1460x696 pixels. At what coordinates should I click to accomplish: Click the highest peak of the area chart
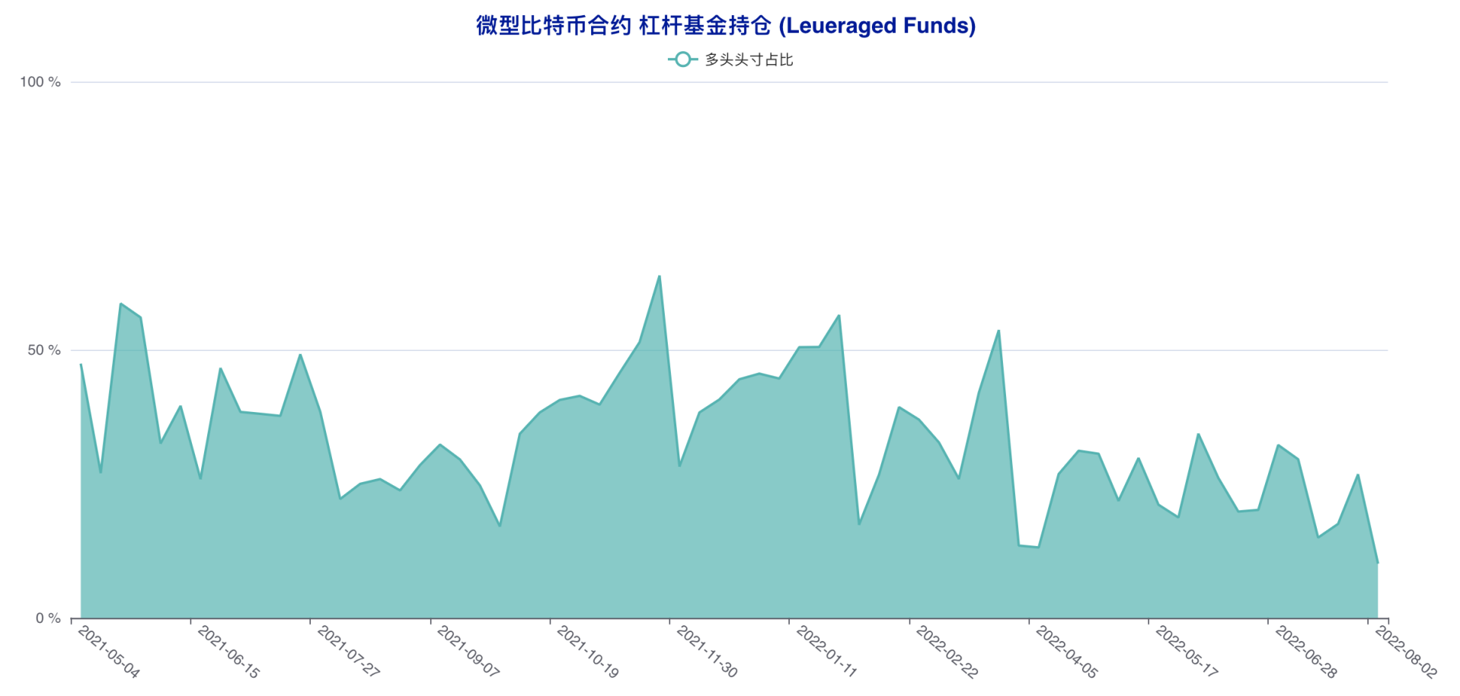click(x=660, y=276)
